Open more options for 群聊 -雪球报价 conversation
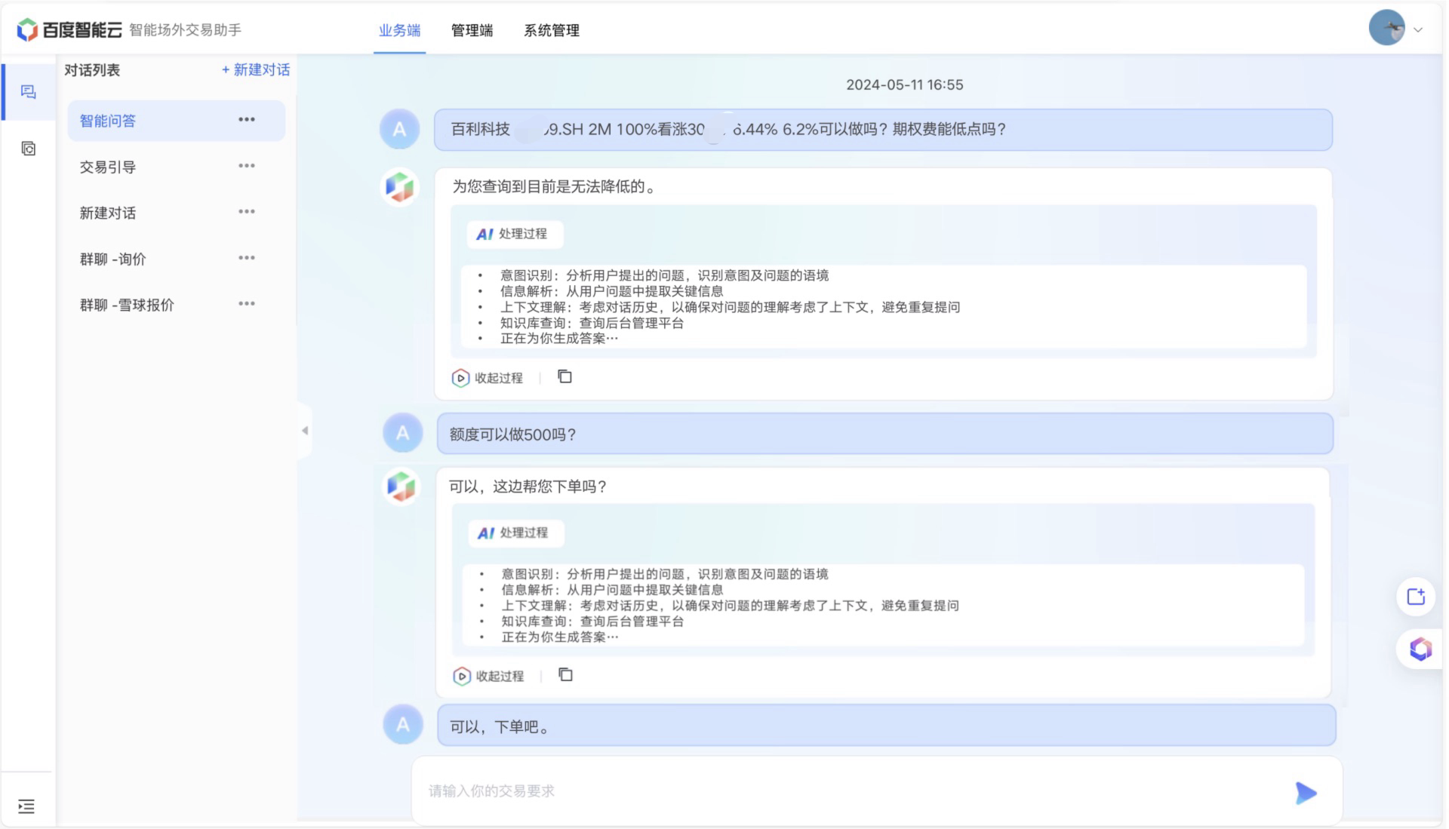This screenshot has width=1449, height=829. coord(247,304)
